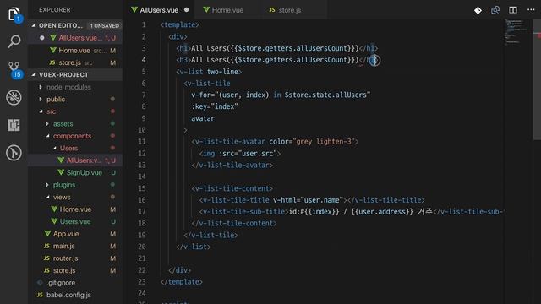Open SignUp.vue in file tree

[75, 172]
